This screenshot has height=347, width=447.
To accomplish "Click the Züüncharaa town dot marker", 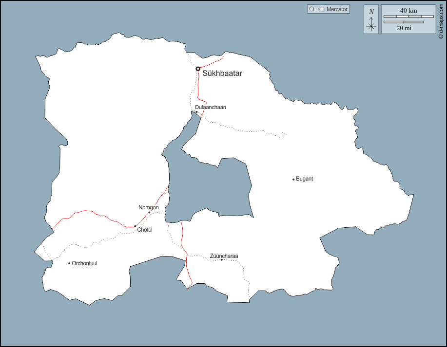I will point(222,260).
